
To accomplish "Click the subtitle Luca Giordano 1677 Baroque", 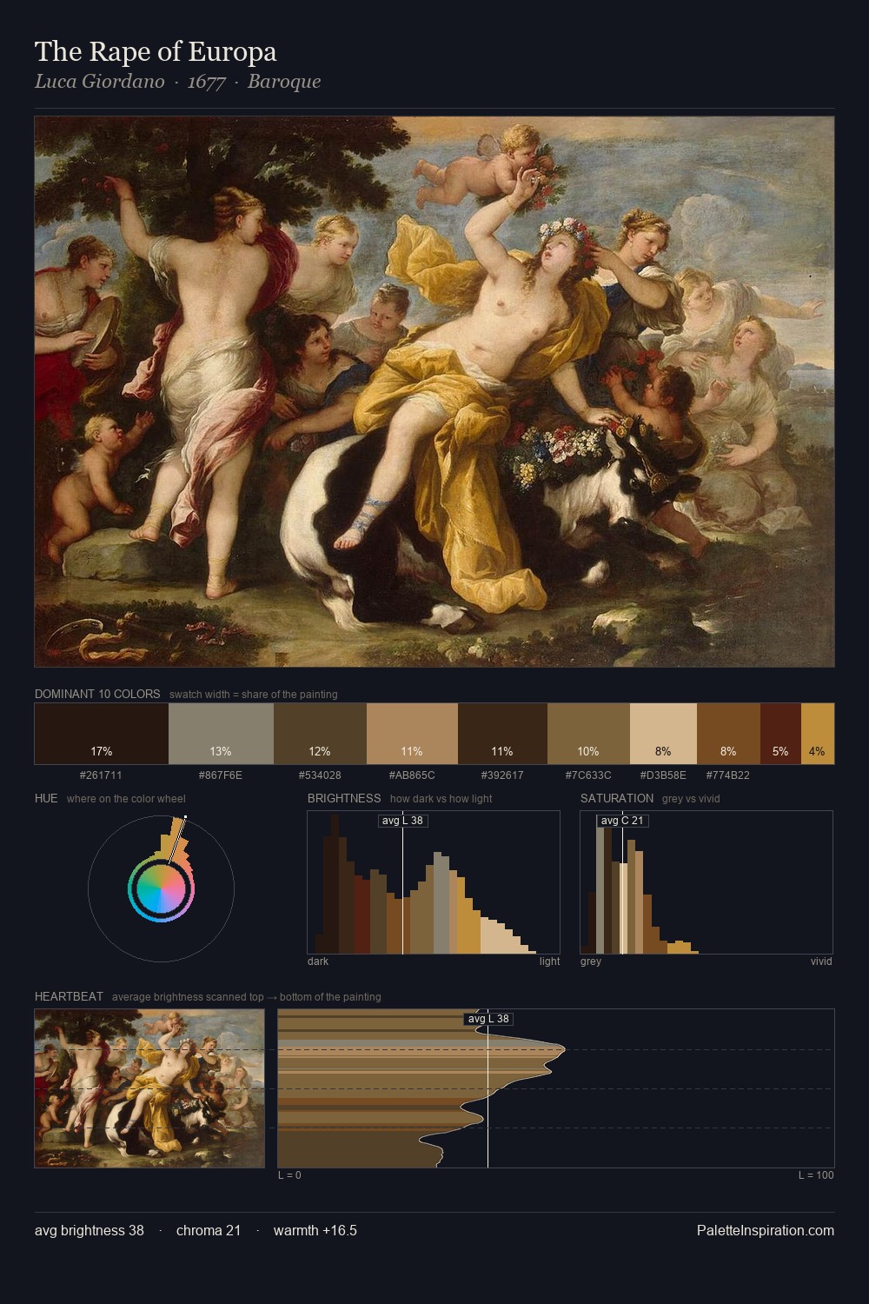I will (178, 82).
